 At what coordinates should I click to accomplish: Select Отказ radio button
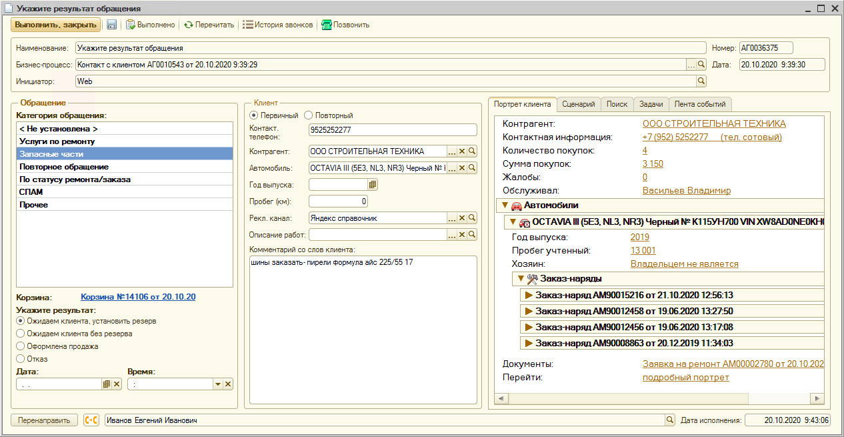click(21, 359)
